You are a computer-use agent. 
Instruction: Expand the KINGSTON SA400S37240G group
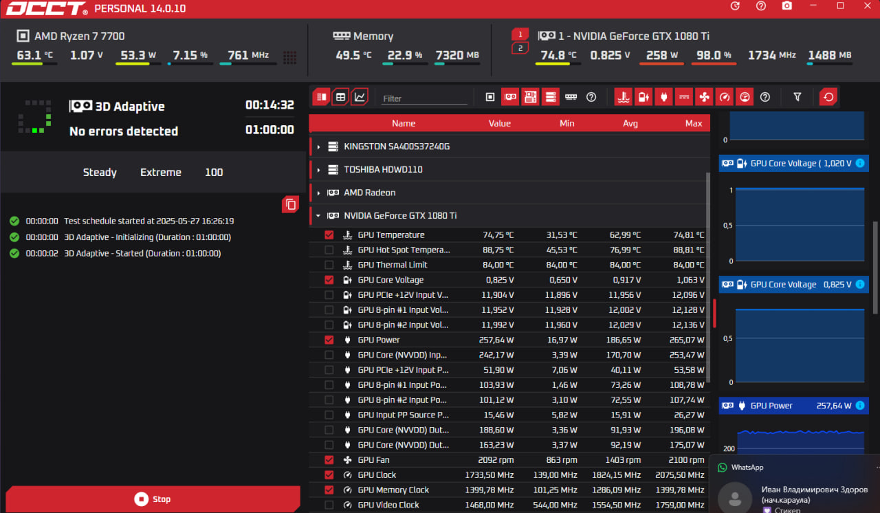318,147
